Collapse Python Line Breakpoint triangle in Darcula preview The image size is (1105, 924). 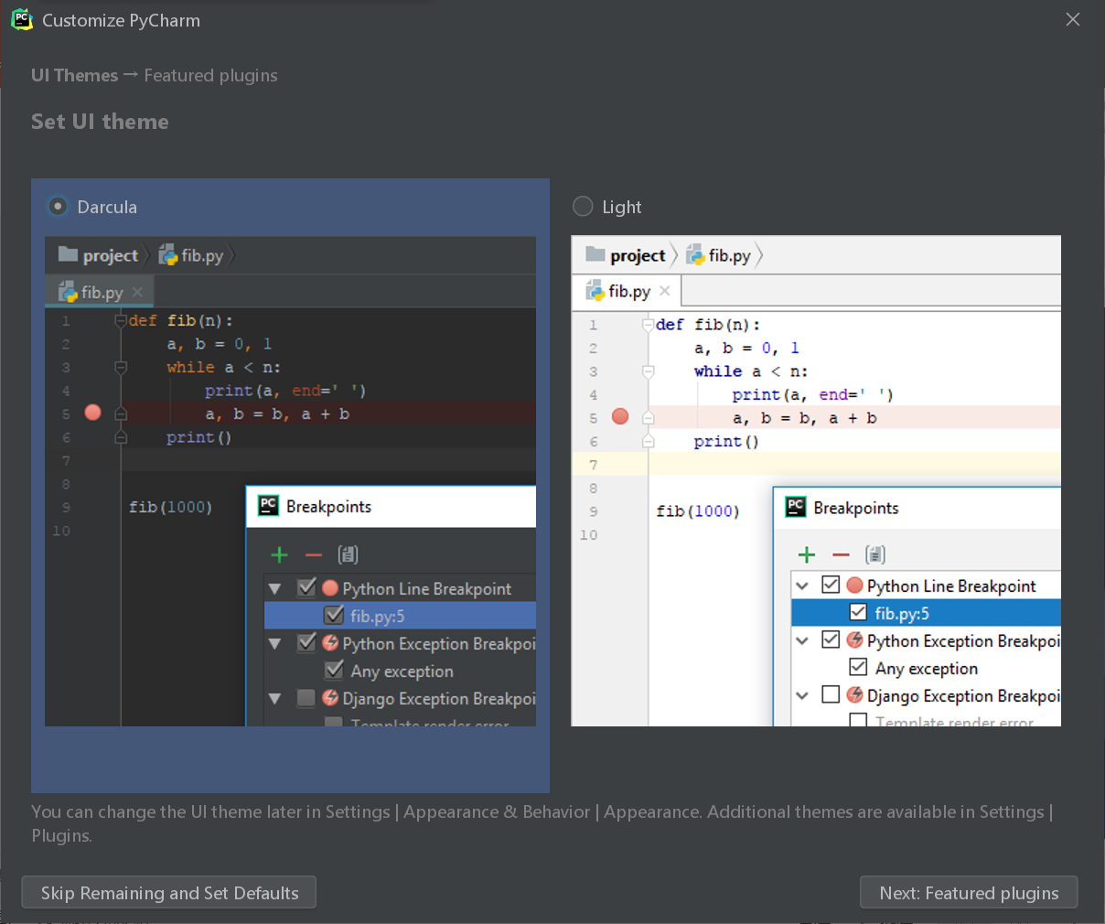[x=274, y=589]
